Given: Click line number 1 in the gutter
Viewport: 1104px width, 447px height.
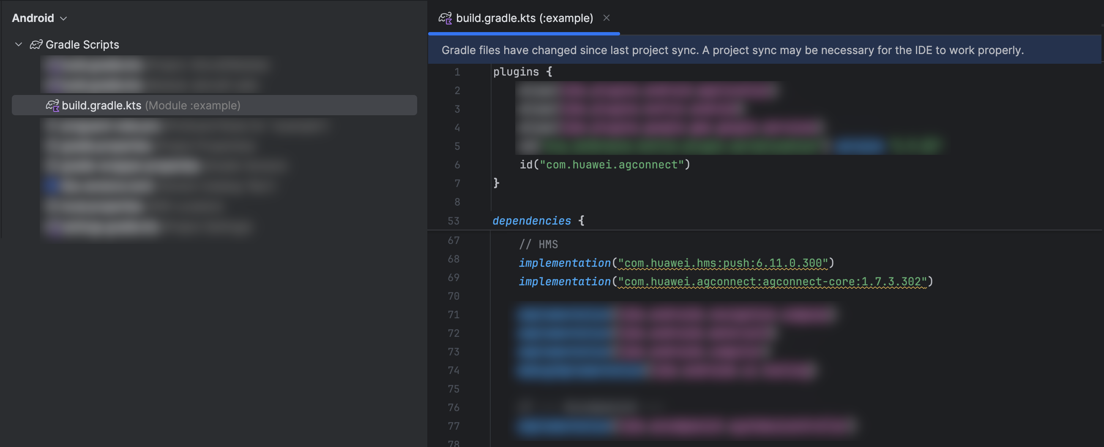Looking at the screenshot, I should (x=457, y=72).
